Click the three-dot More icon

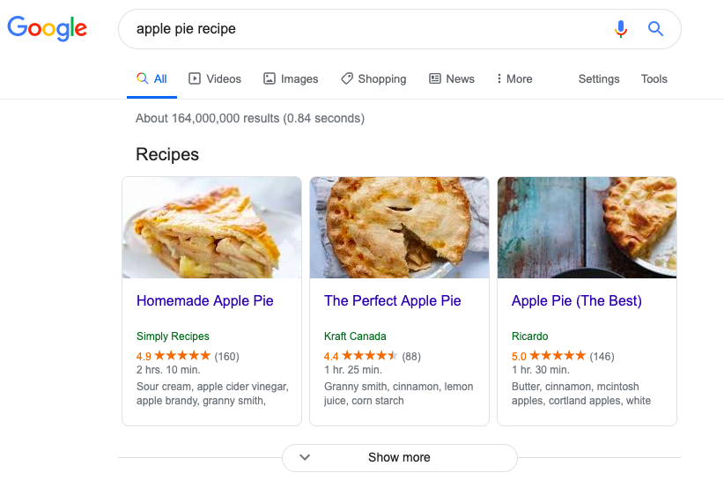499,78
